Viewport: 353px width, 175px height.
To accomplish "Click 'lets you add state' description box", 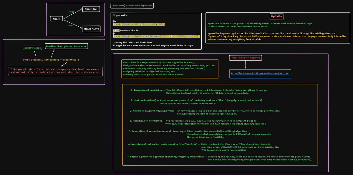I will (x=55, y=72).
